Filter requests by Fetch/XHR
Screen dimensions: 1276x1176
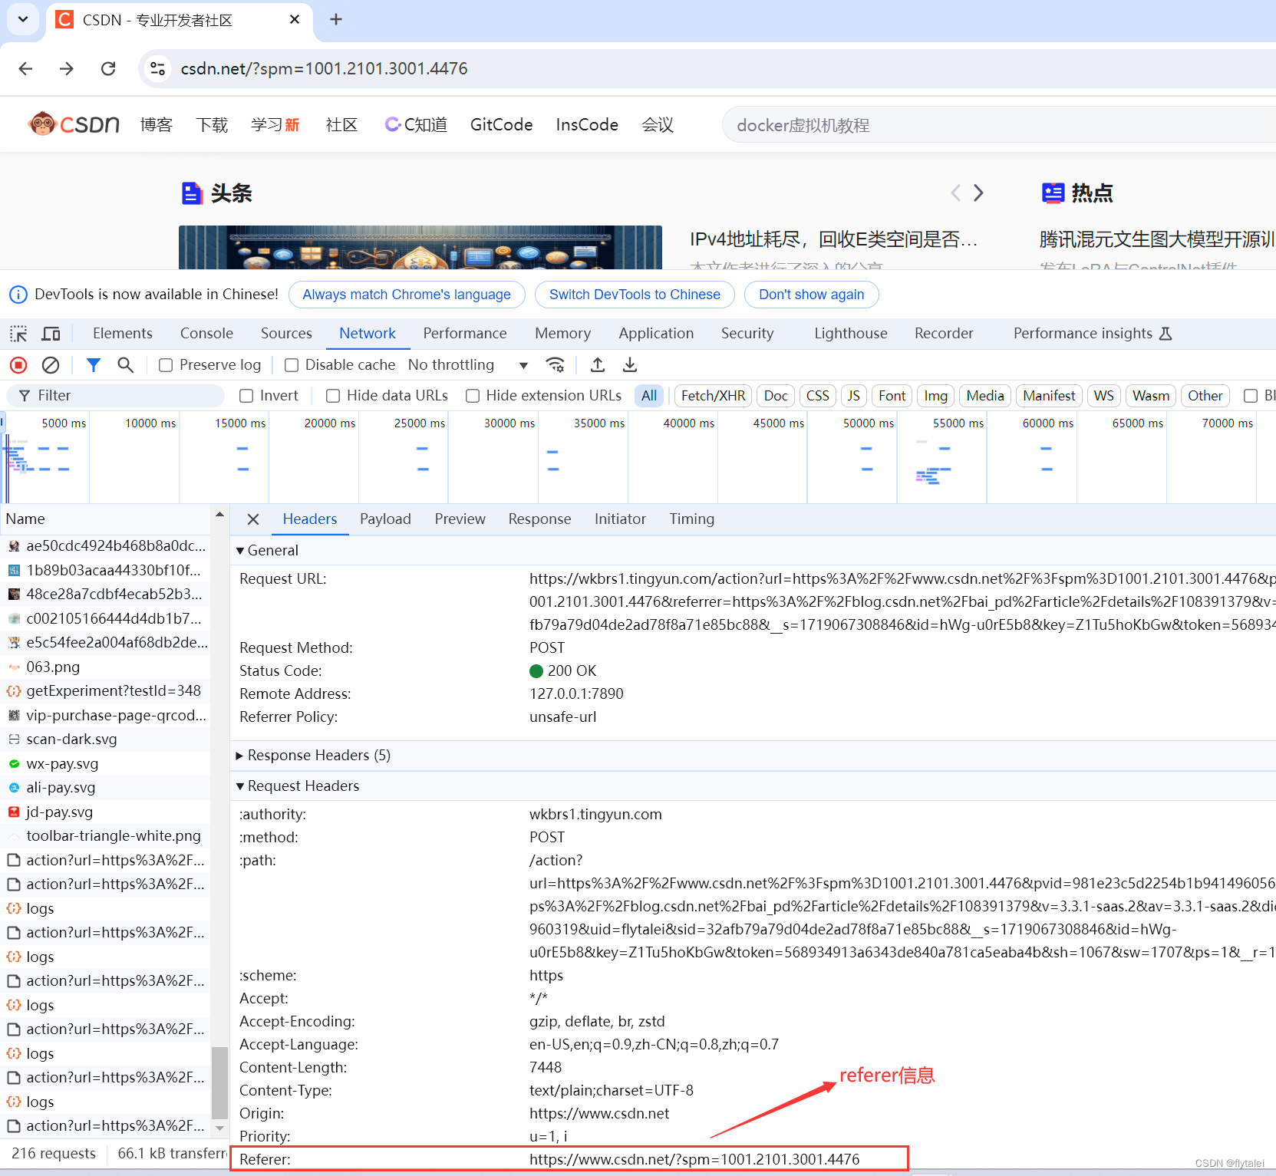(713, 396)
